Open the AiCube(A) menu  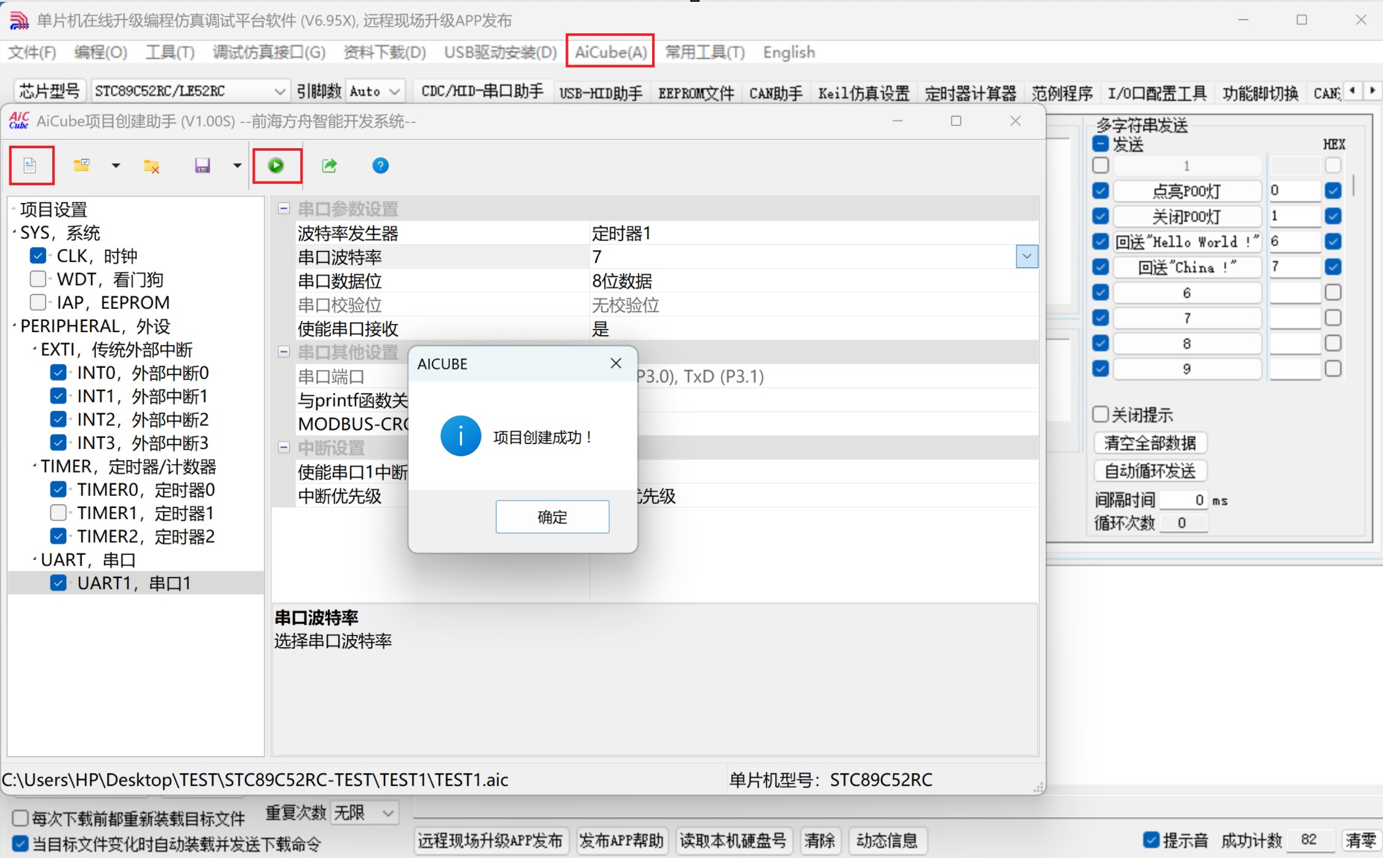coord(610,52)
